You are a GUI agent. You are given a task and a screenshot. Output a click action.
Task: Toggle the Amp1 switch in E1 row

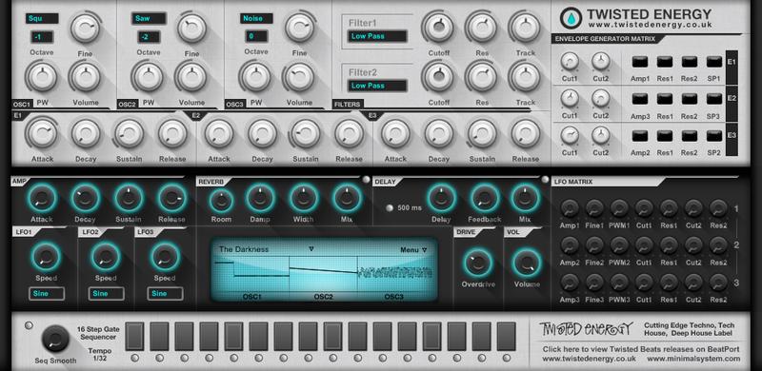click(640, 62)
